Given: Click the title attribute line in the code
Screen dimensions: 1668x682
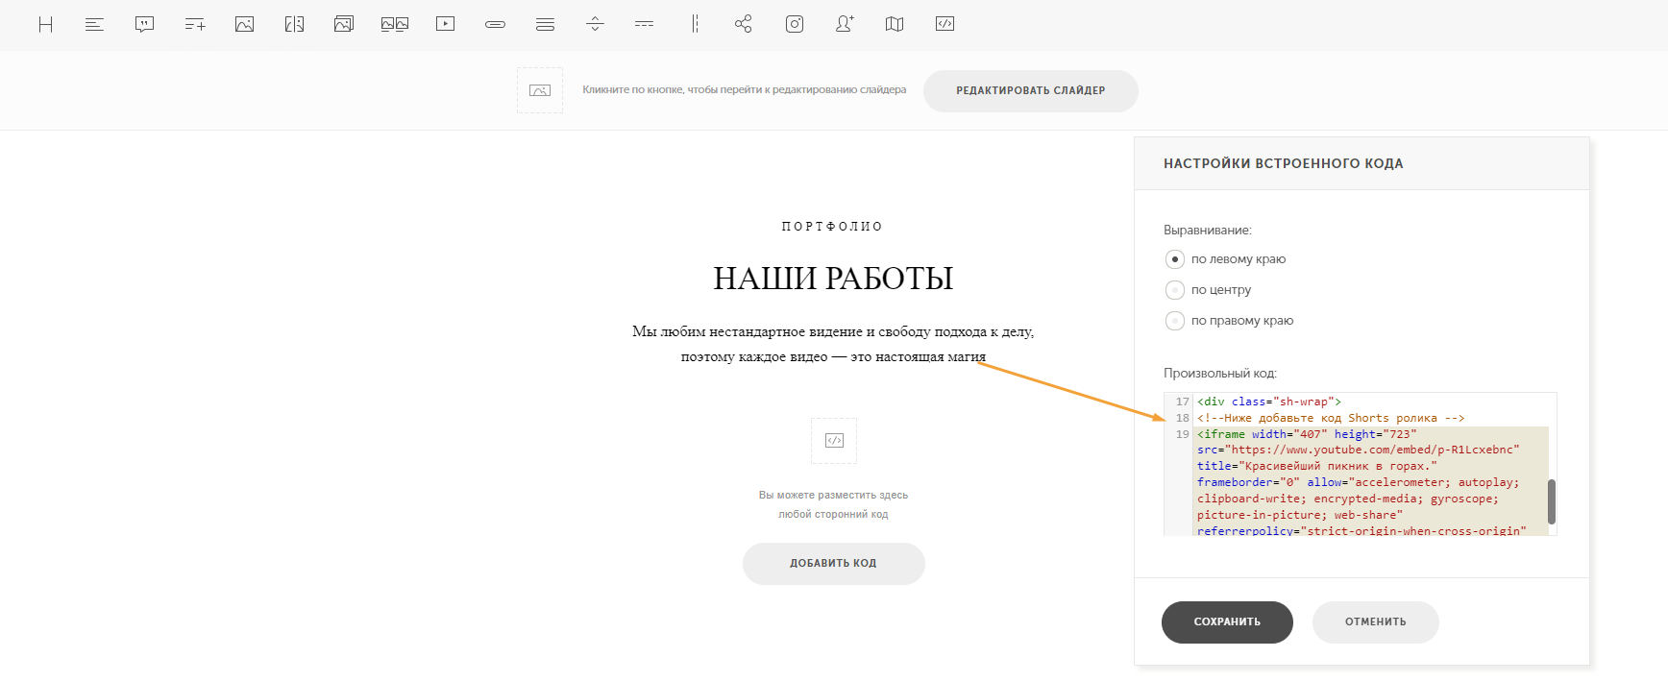Looking at the screenshot, I should coord(1317,466).
